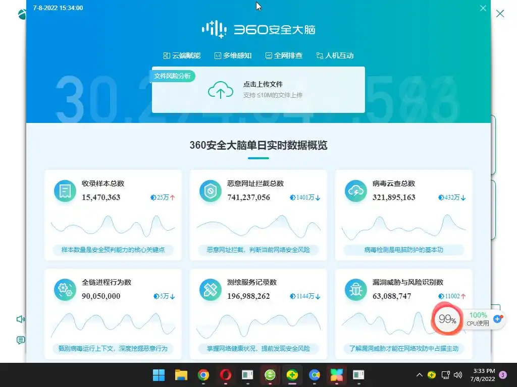Click the 360安全大脑单日实时数据概览 heading
Screen dimensions: 517x387
coord(258,145)
